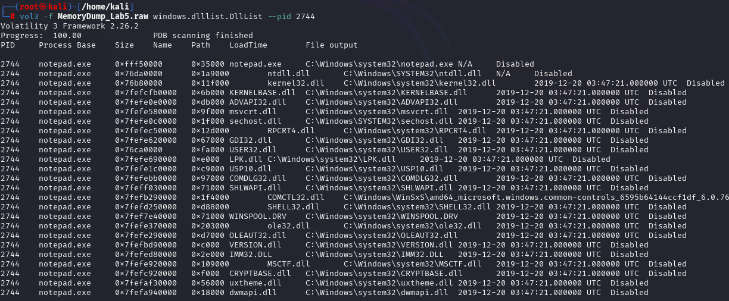Click the C:\Windows\system32\WINSPOOL.DRV path

[381, 216]
